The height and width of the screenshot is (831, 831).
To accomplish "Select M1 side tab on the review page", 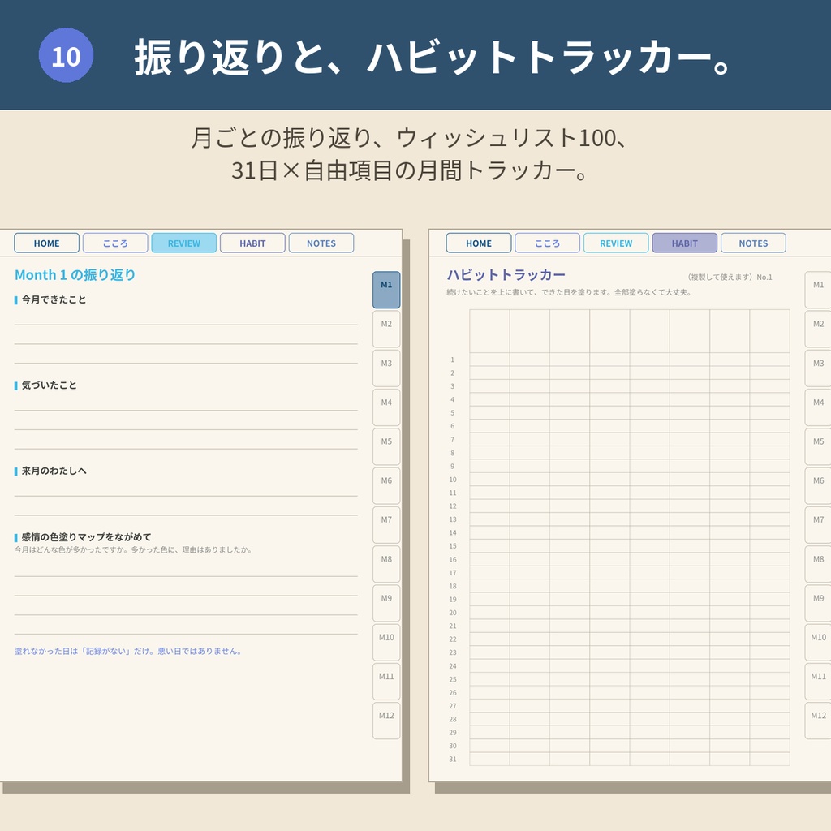I will pos(386,290).
